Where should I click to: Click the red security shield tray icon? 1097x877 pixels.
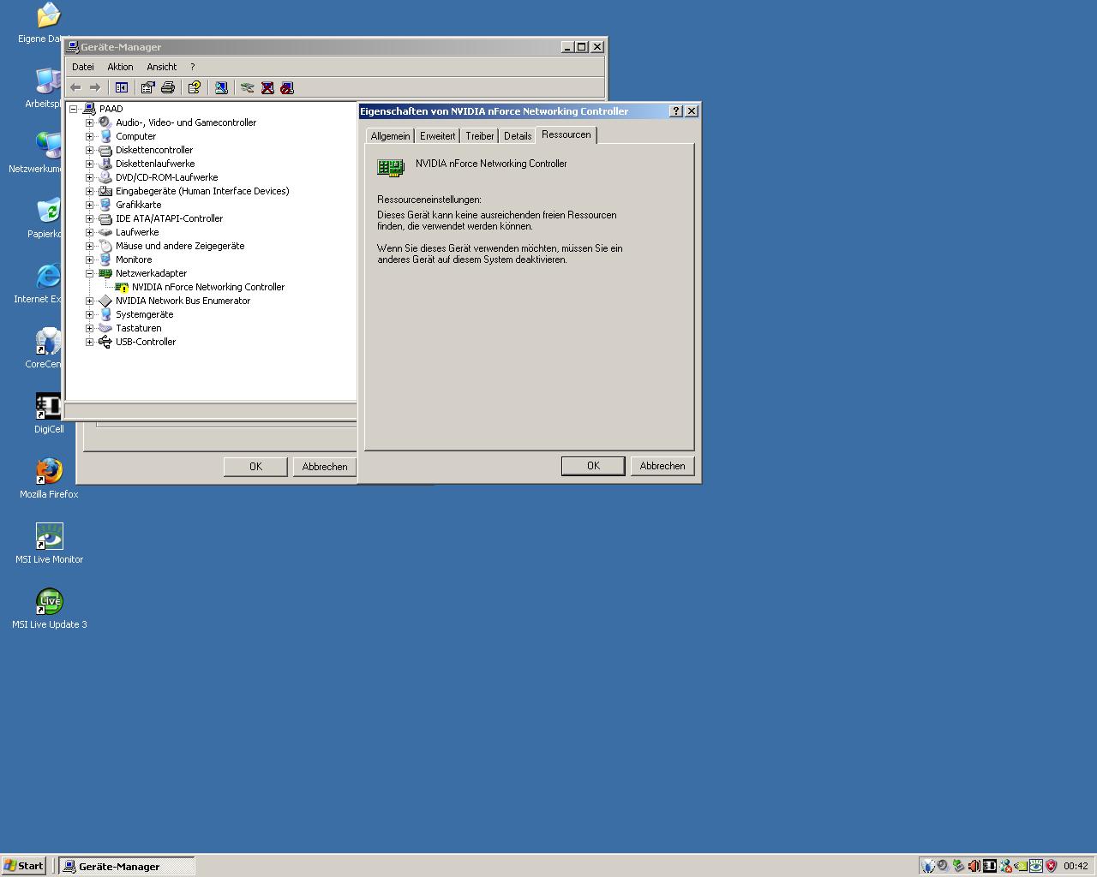[x=1051, y=866]
